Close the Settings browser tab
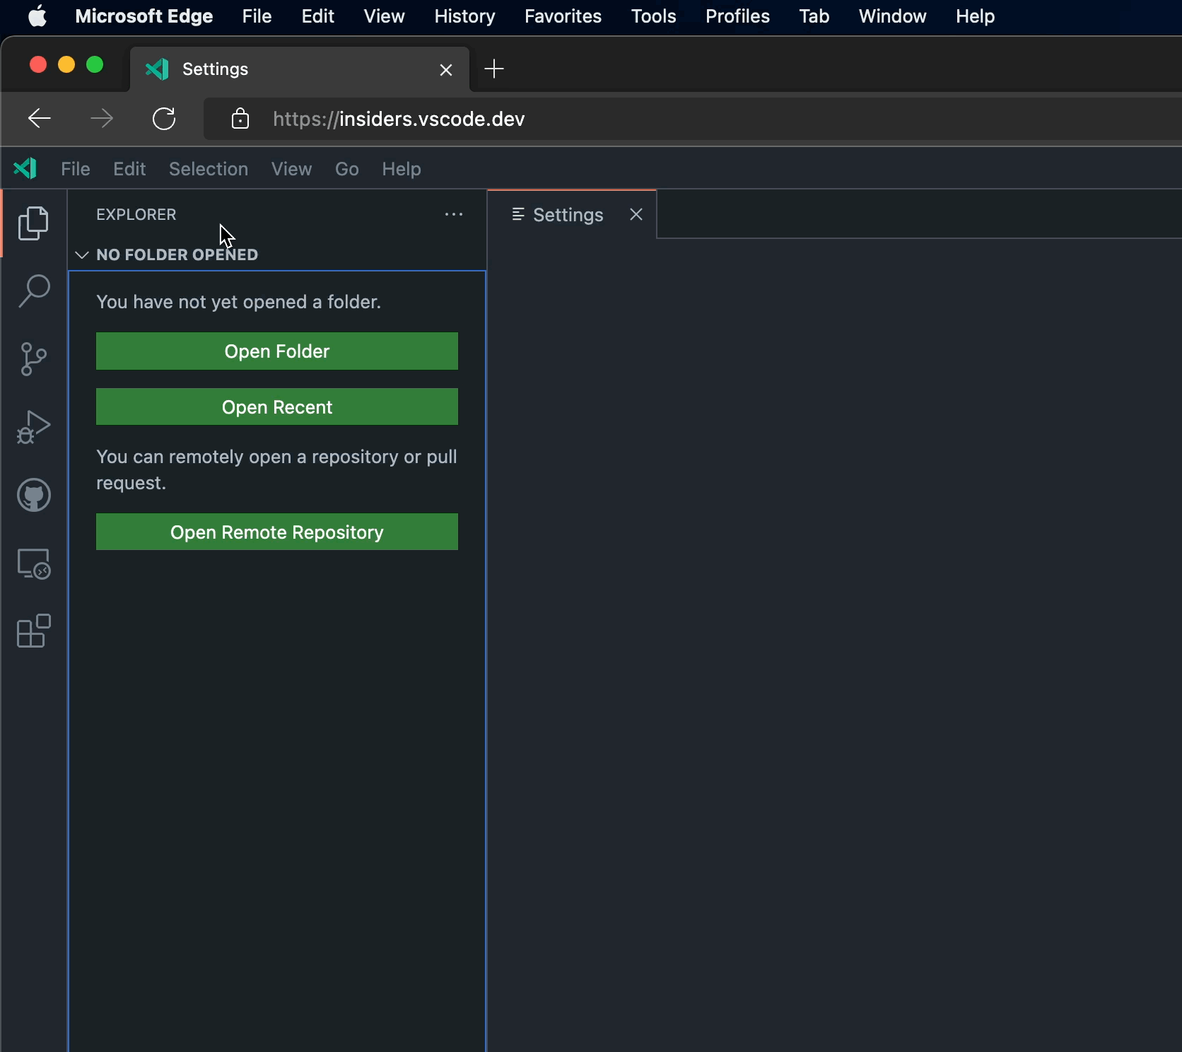The height and width of the screenshot is (1052, 1182). pos(446,69)
